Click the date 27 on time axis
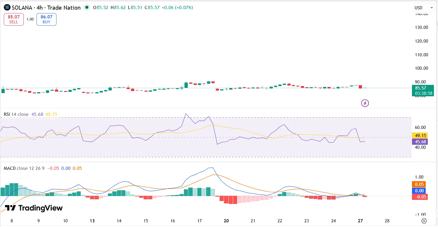This screenshot has height=227, width=438. (360, 221)
